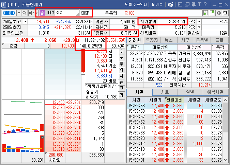Click the window layout icon in title bar
The height and width of the screenshot is (165, 230).
[x=180, y=4]
